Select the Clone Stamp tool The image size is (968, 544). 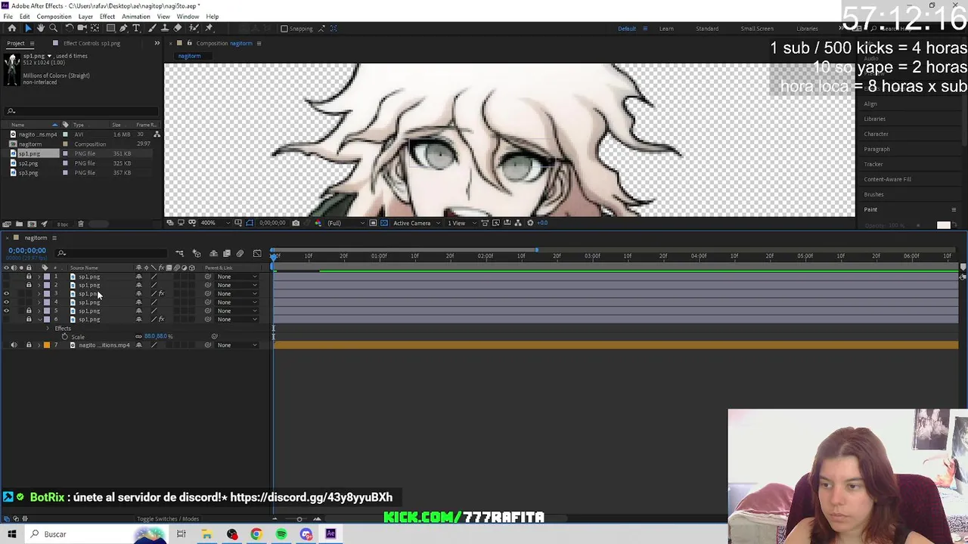165,28
